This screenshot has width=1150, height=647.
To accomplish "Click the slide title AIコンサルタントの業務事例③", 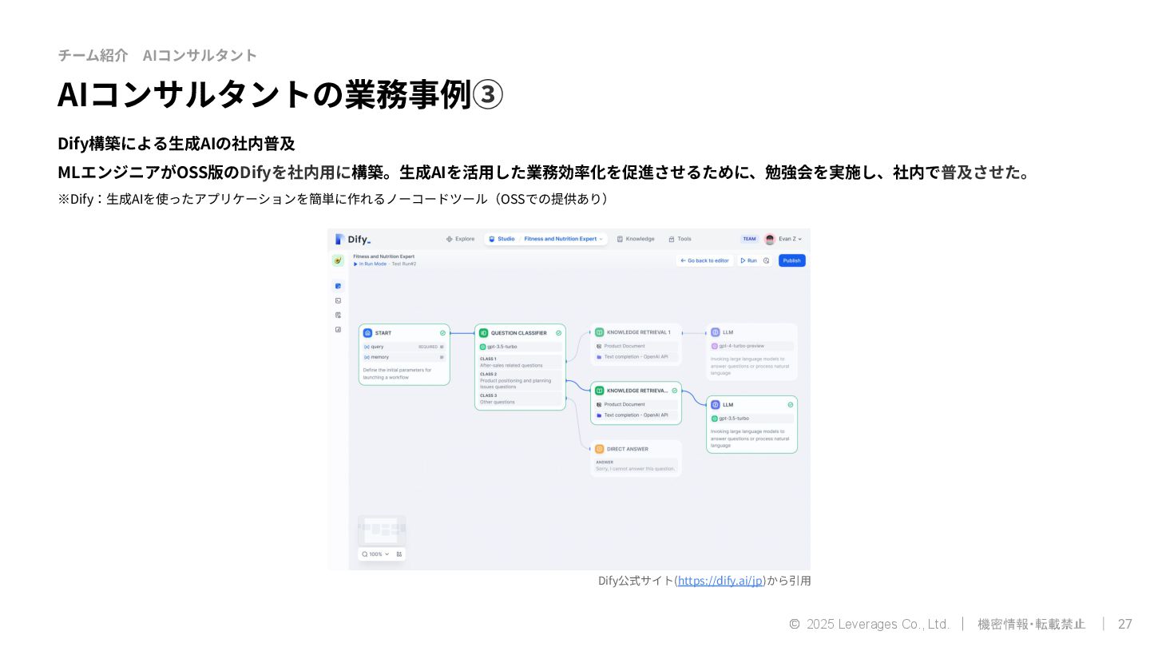I will tap(280, 93).
